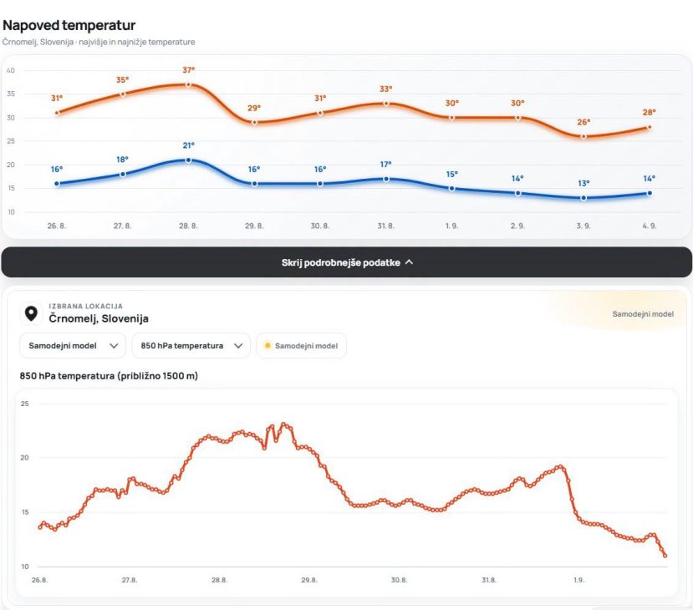
Task: Click the last data point of the 850 hPa curve
Action: 665,556
